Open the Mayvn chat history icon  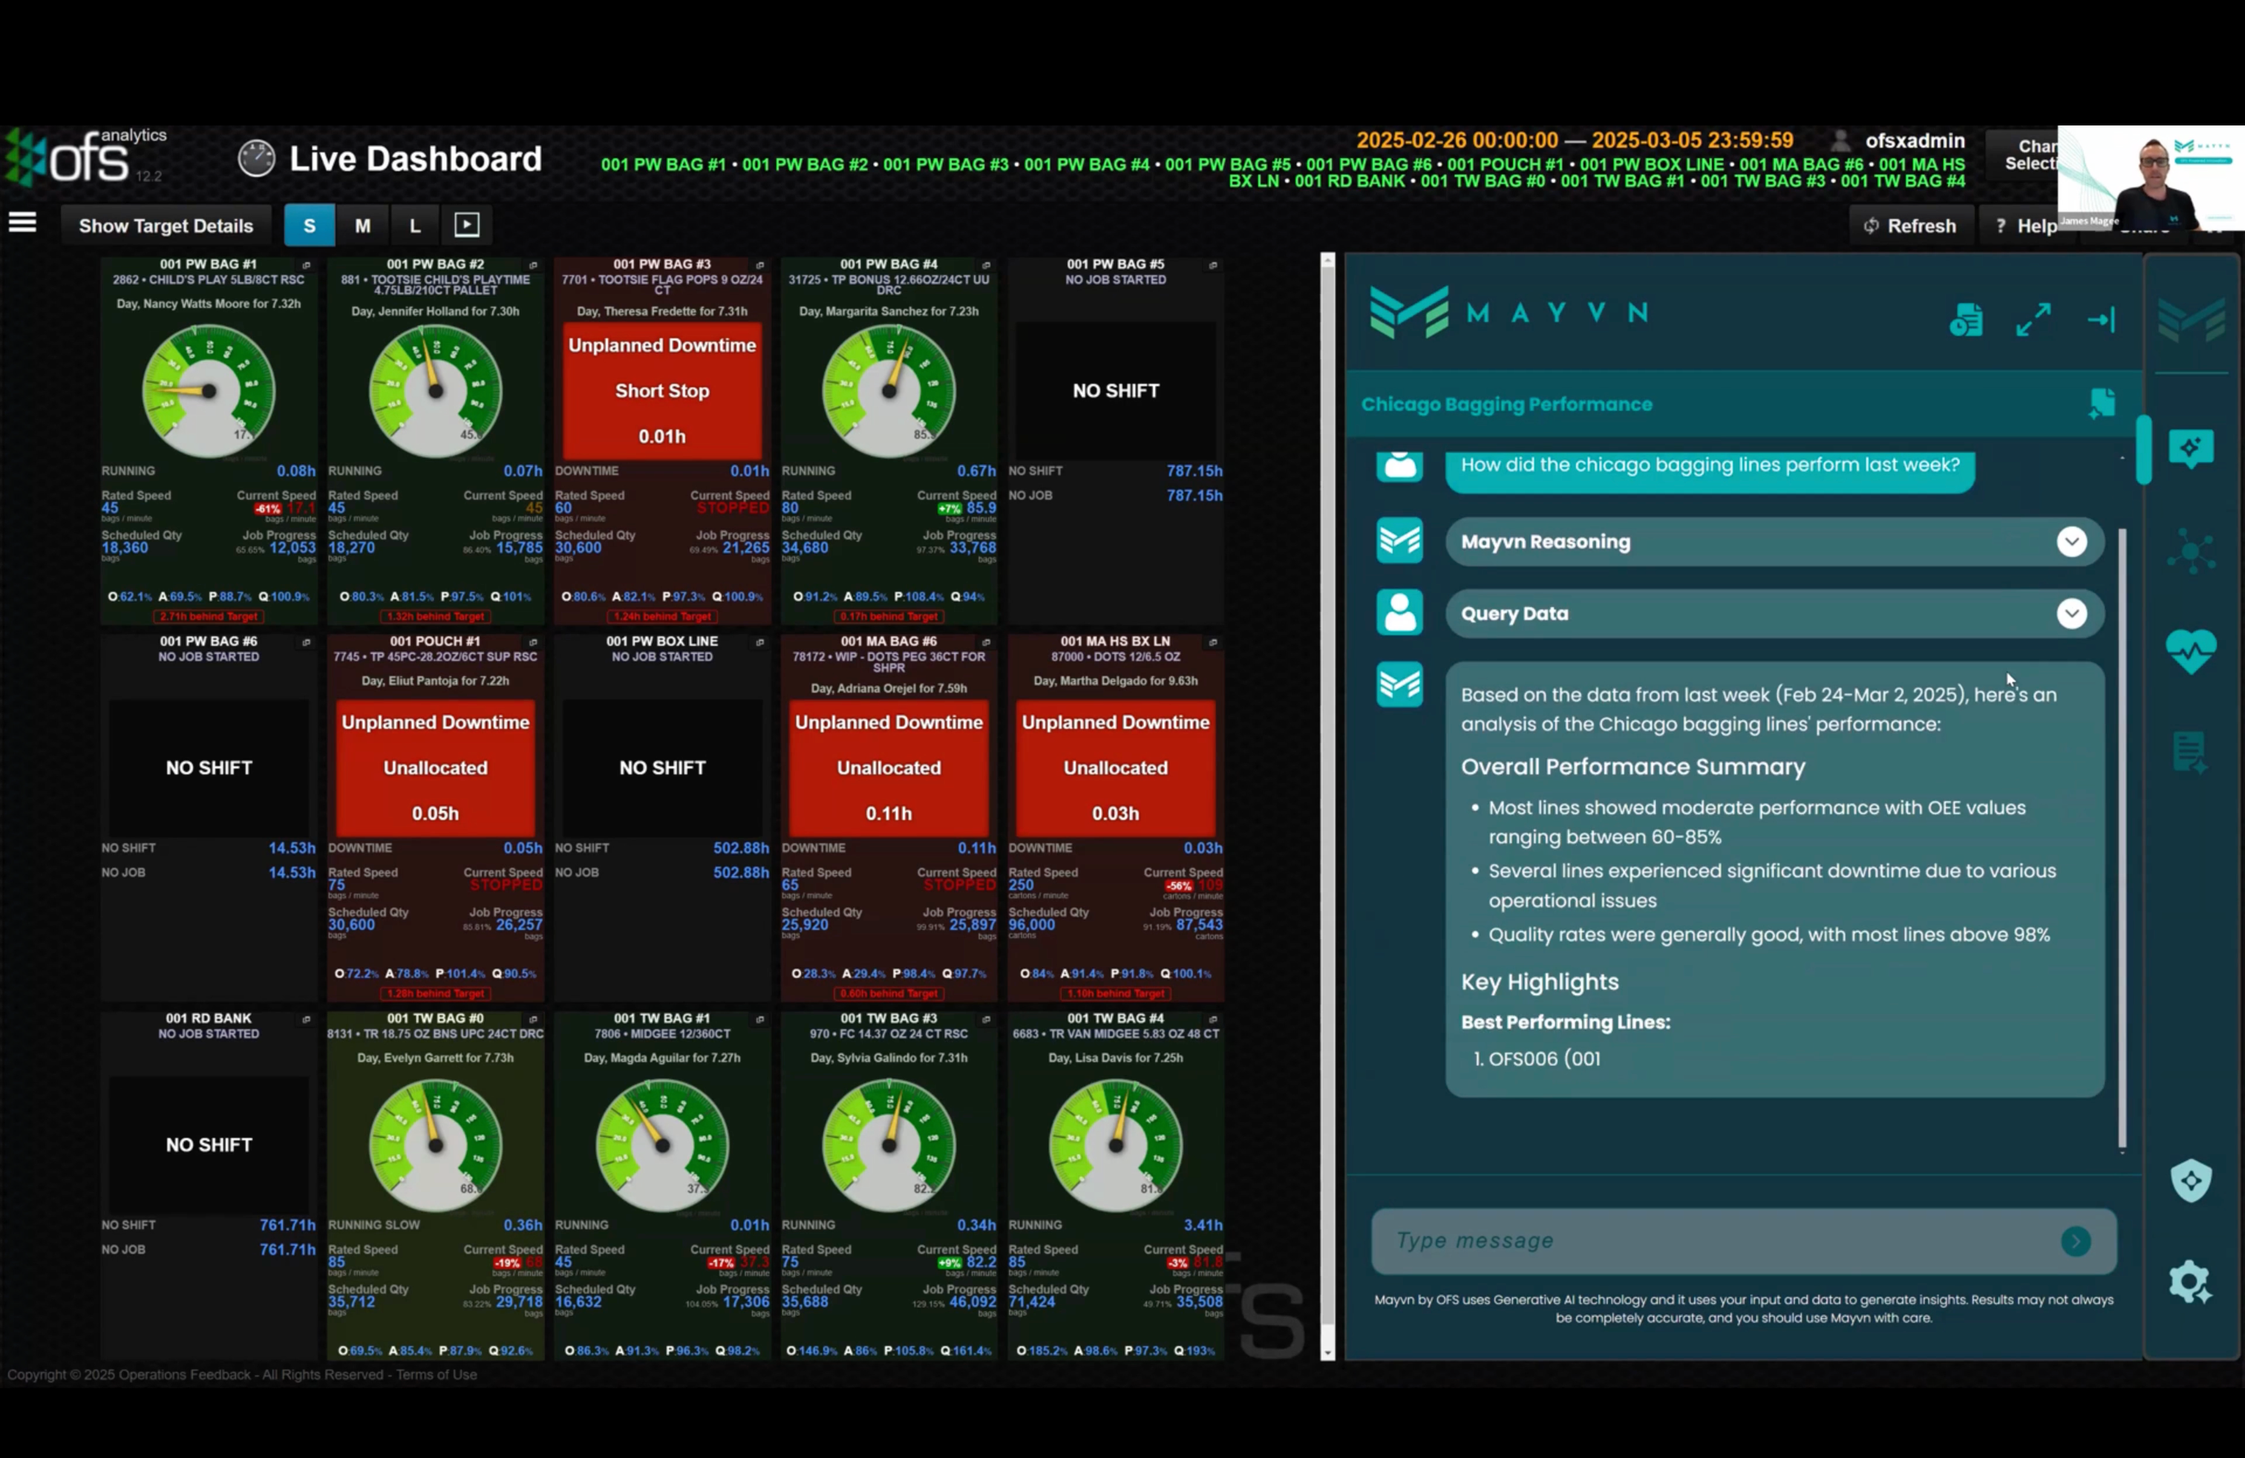[x=1967, y=320]
